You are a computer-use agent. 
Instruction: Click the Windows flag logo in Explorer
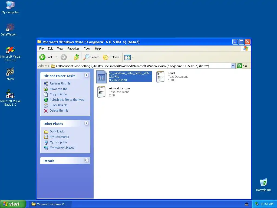[246, 48]
